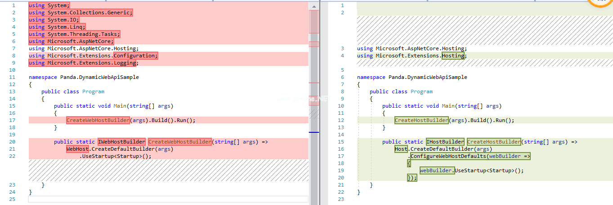
Task: Click the highlighted 'WebHost' on left line 21
Action: coord(77,149)
